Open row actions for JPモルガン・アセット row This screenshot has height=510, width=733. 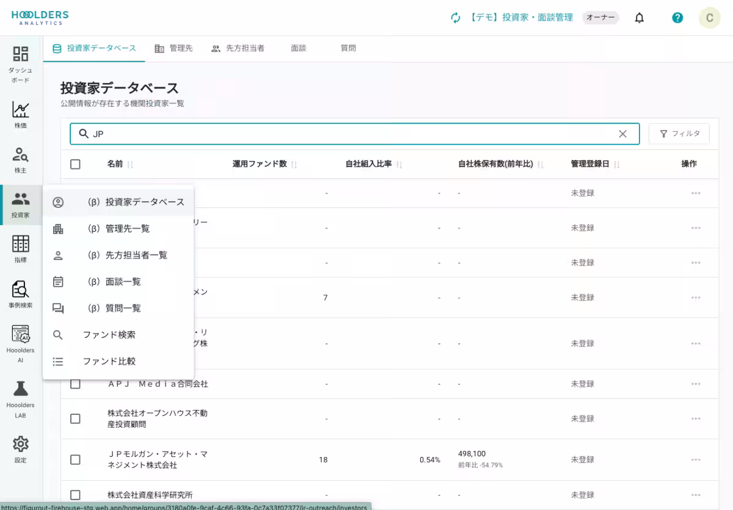[x=696, y=459]
